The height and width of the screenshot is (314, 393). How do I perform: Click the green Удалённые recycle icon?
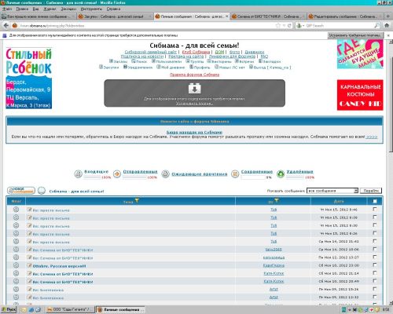pyautogui.click(x=281, y=173)
